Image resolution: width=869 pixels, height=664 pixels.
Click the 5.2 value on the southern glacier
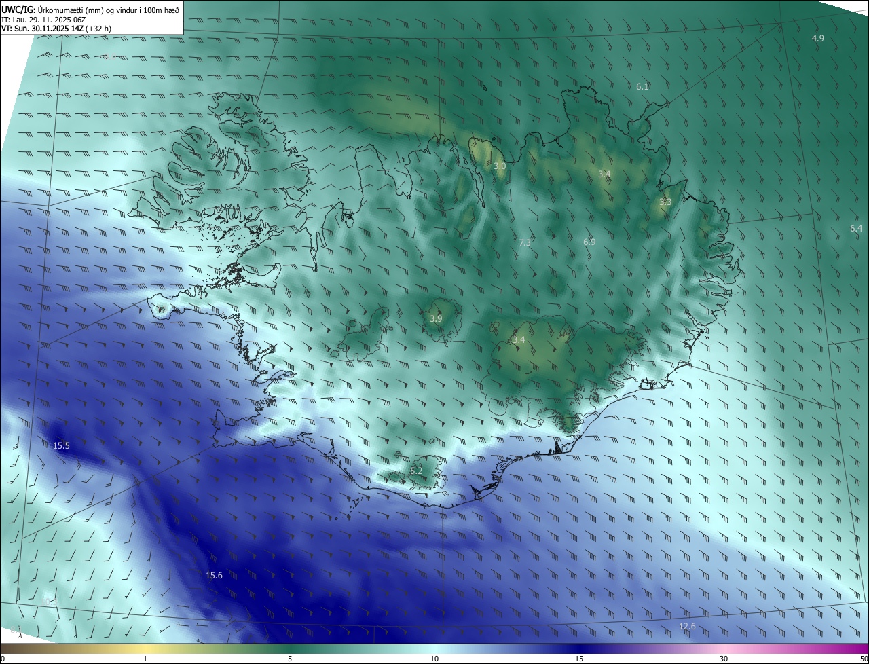416,471
